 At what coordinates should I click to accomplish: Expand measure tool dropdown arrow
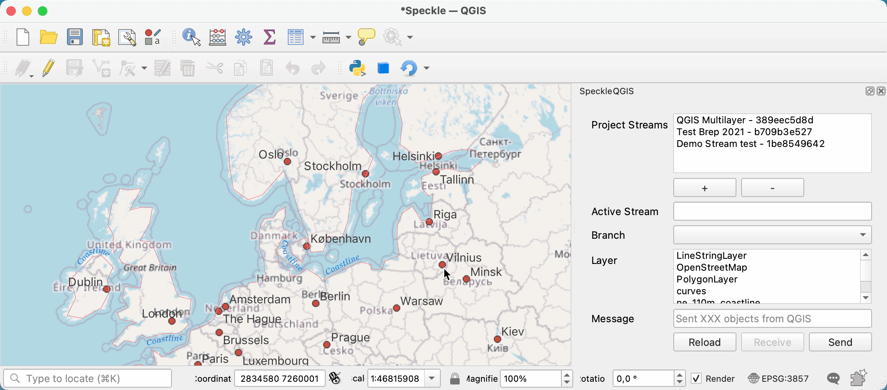tap(348, 37)
